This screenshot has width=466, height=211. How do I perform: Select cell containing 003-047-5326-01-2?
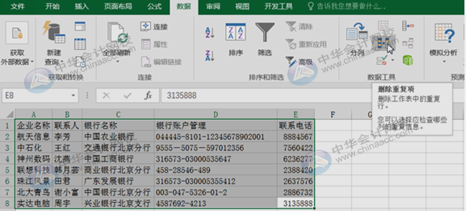tap(215, 192)
